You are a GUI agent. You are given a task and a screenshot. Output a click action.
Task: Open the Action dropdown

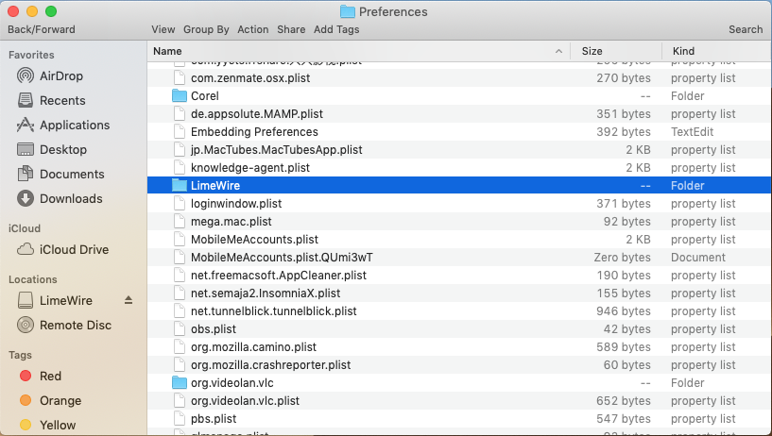pyautogui.click(x=253, y=29)
